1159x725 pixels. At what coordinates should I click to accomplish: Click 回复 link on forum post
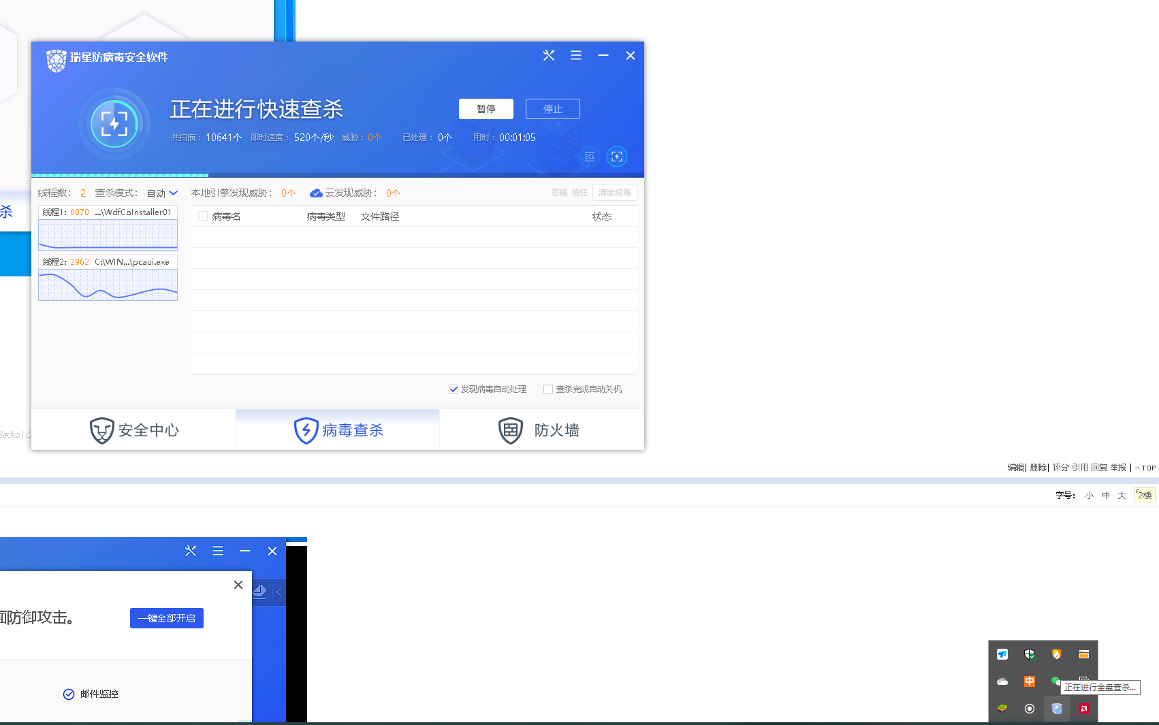(1099, 468)
